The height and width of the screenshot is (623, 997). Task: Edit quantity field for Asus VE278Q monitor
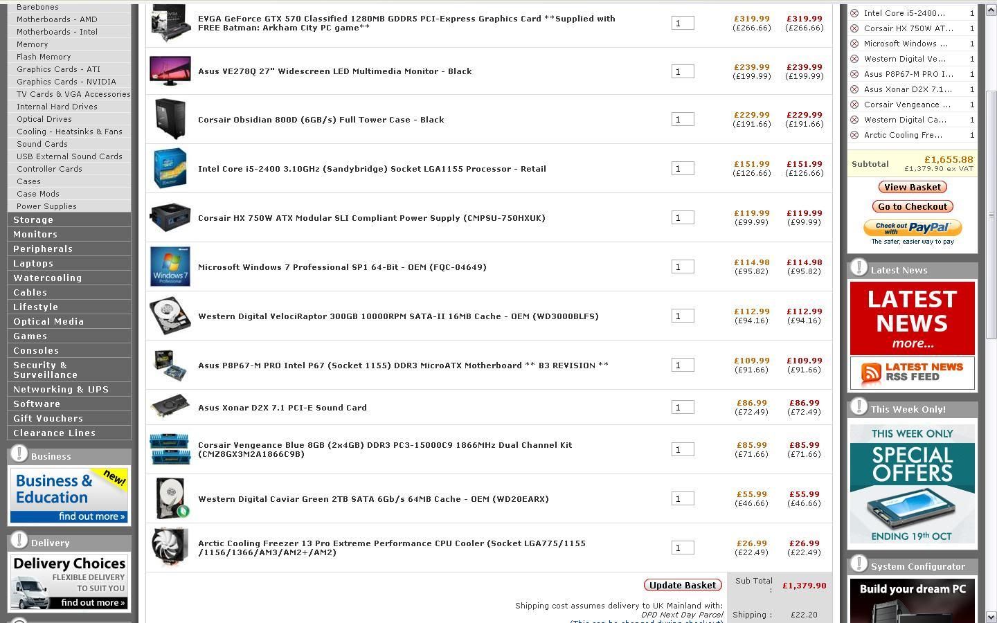pyautogui.click(x=683, y=71)
